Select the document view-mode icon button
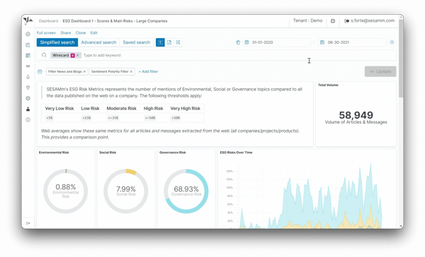This screenshot has width=425, height=257. [x=169, y=42]
